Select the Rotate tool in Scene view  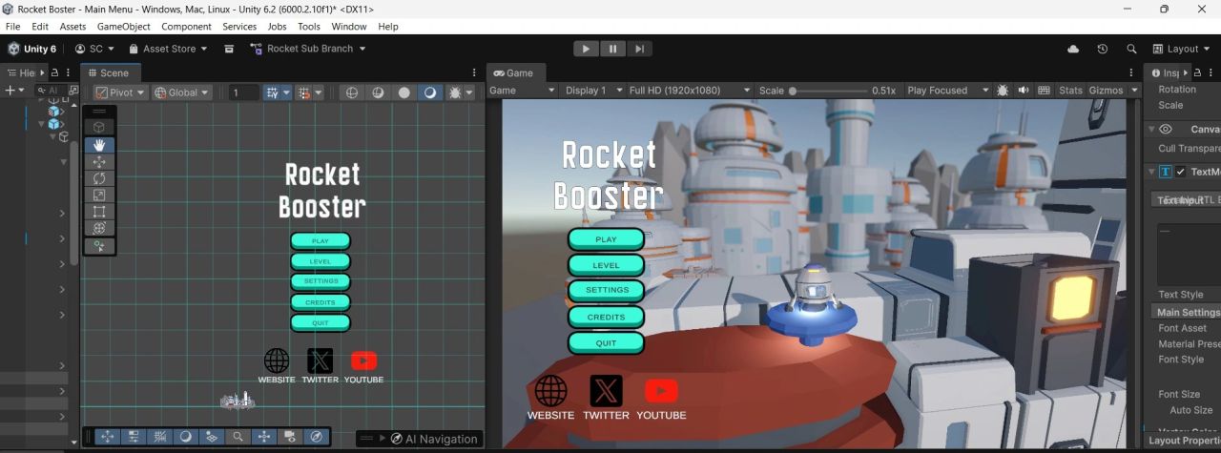point(99,178)
